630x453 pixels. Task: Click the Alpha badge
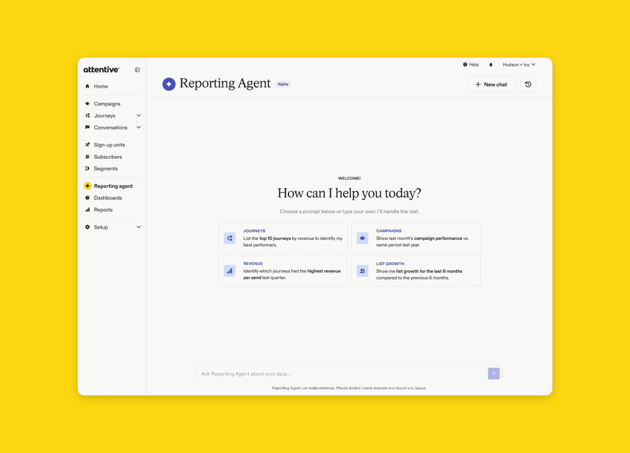(x=283, y=84)
